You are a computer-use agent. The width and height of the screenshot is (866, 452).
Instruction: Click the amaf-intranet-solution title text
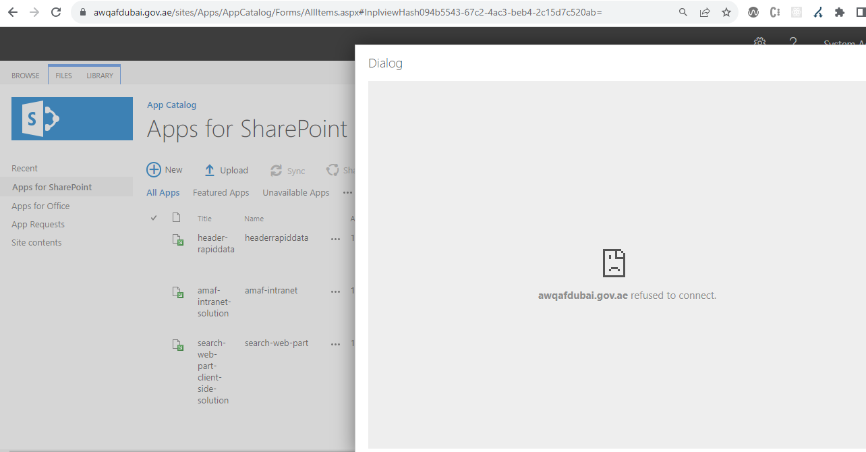pos(214,302)
